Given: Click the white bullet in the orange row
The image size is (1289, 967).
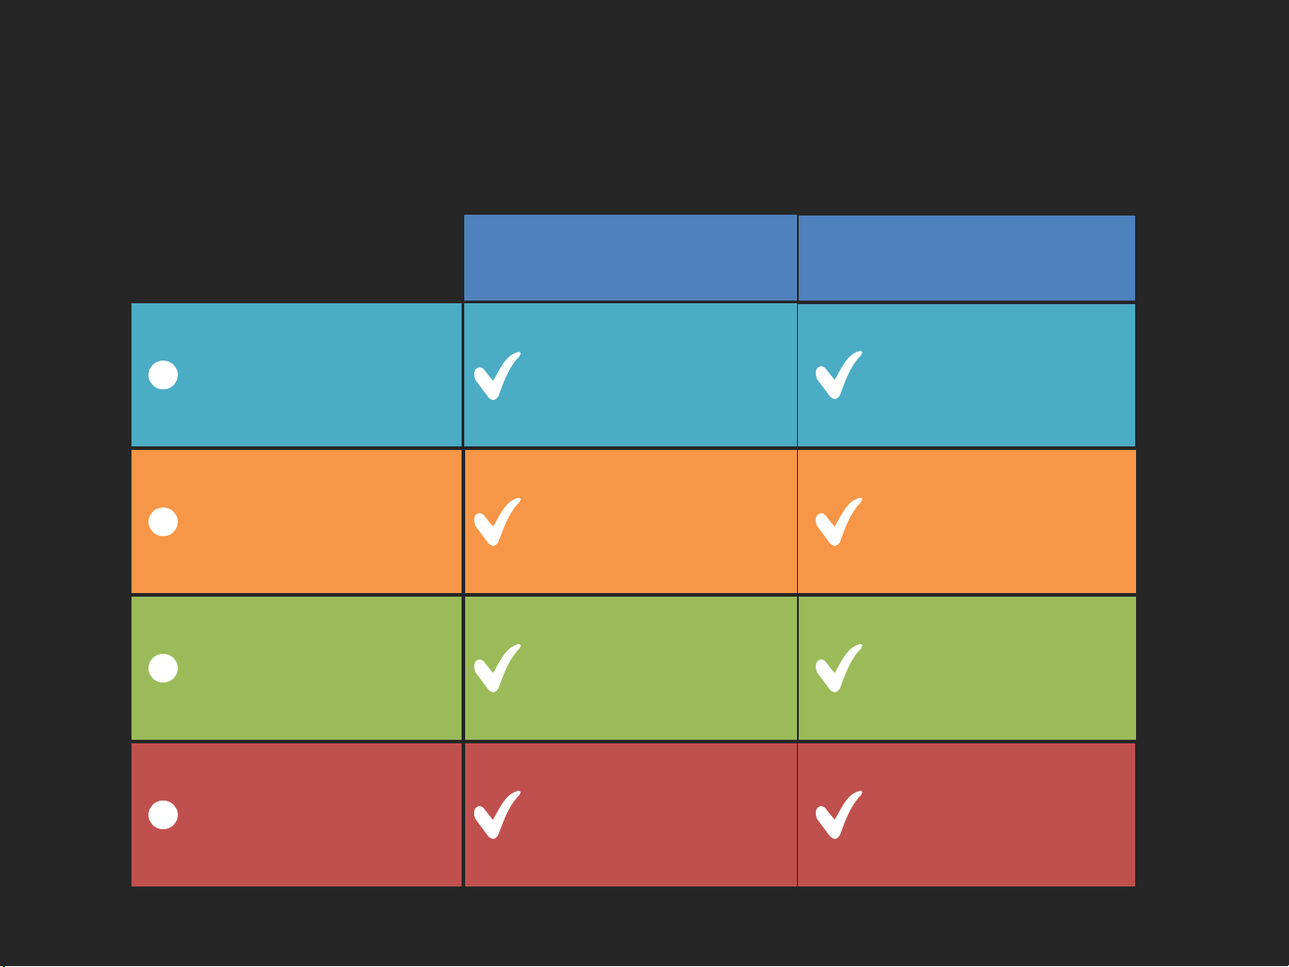Looking at the screenshot, I should click(163, 522).
